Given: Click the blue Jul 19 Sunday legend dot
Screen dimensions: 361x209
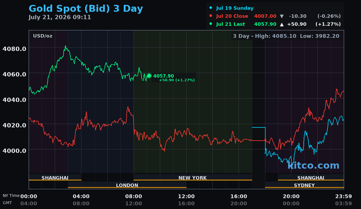Looking at the screenshot, I should [x=211, y=8].
